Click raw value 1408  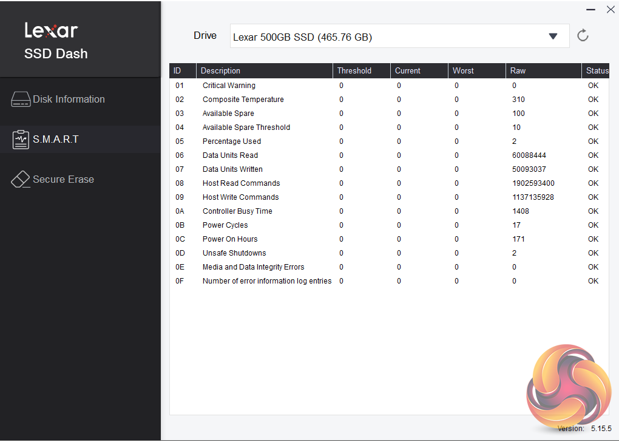point(521,211)
